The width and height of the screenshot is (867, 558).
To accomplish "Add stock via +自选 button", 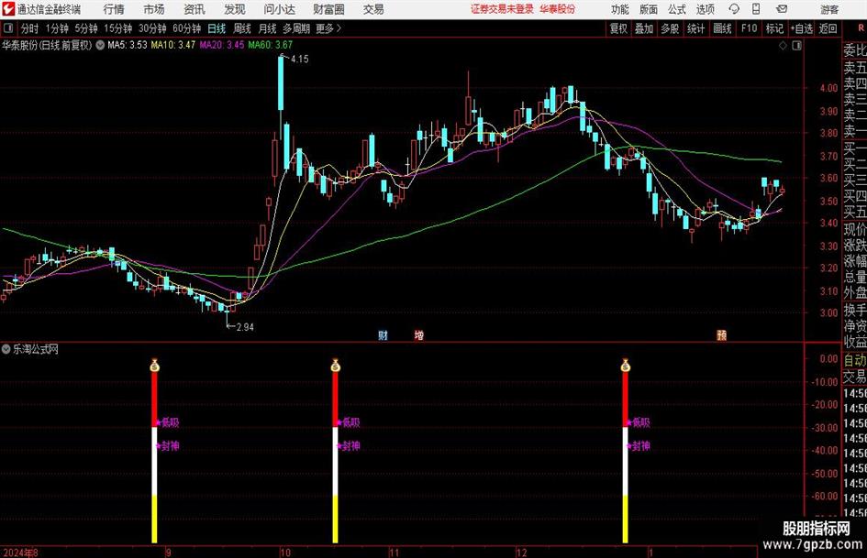I will click(802, 28).
